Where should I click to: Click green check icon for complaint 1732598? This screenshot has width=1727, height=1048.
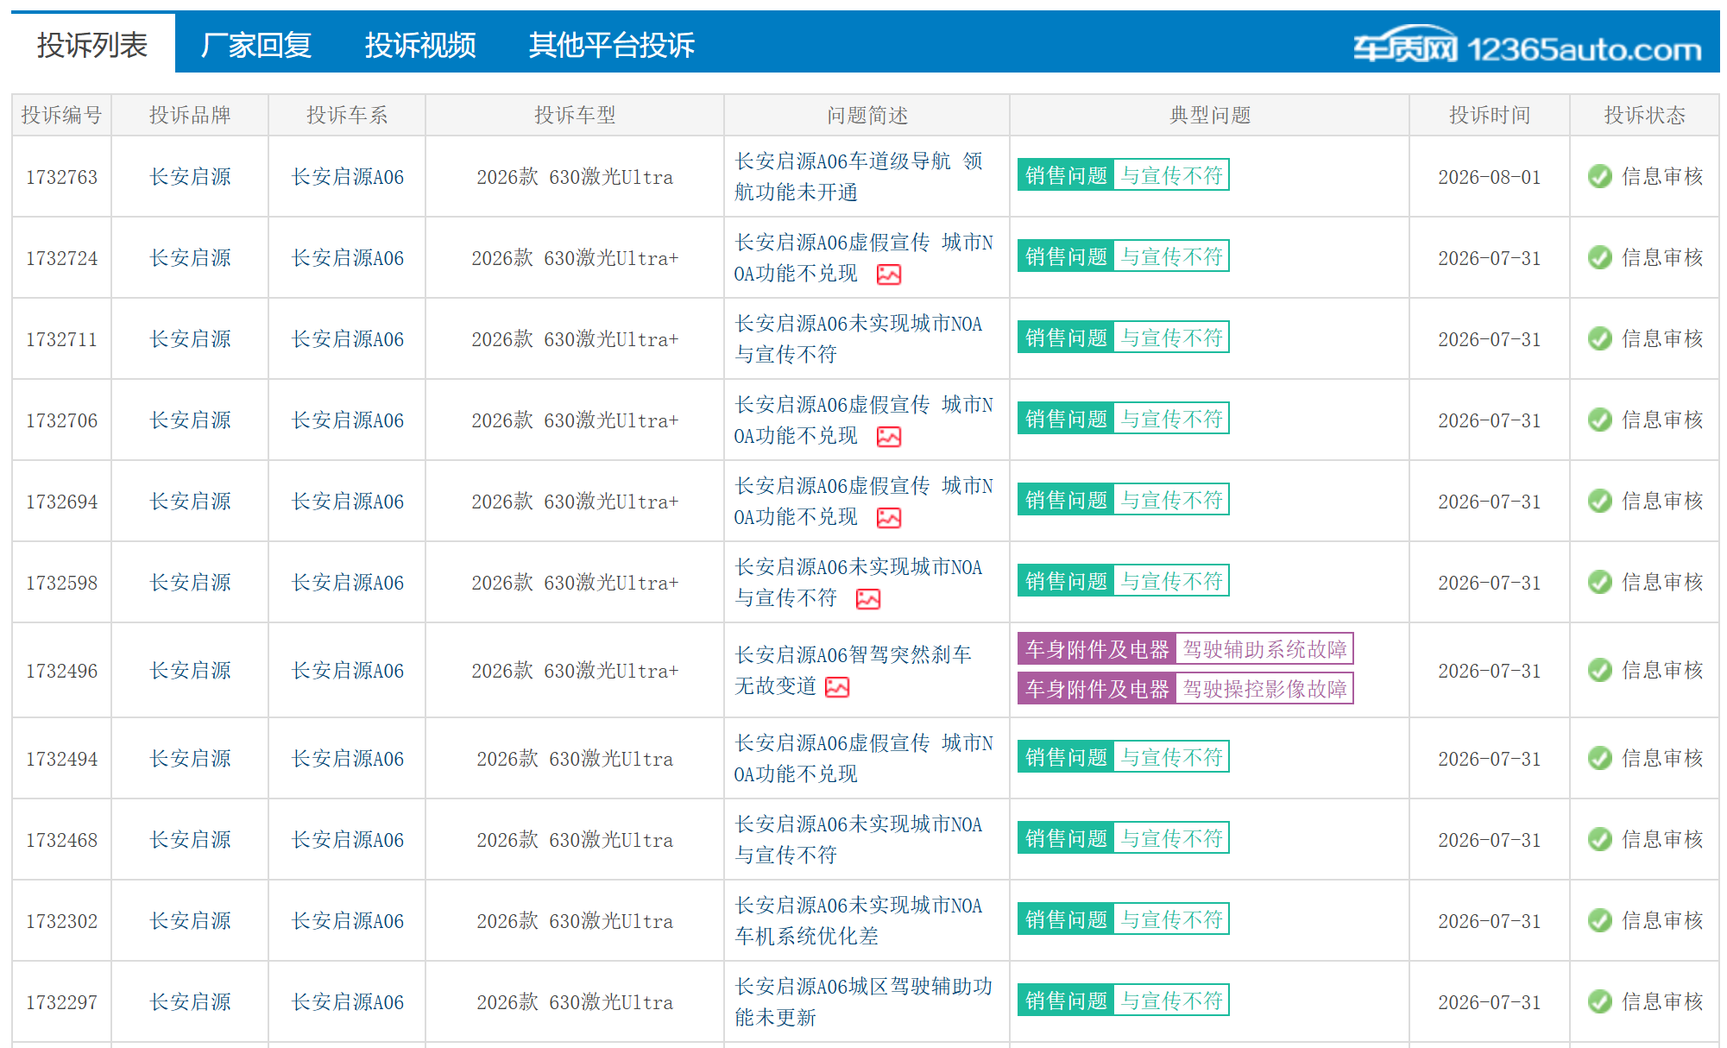point(1599,582)
